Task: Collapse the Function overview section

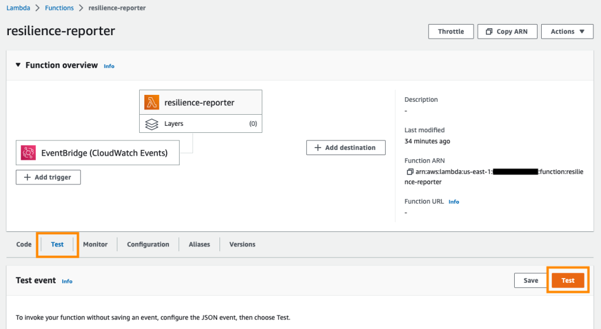Action: (18, 66)
